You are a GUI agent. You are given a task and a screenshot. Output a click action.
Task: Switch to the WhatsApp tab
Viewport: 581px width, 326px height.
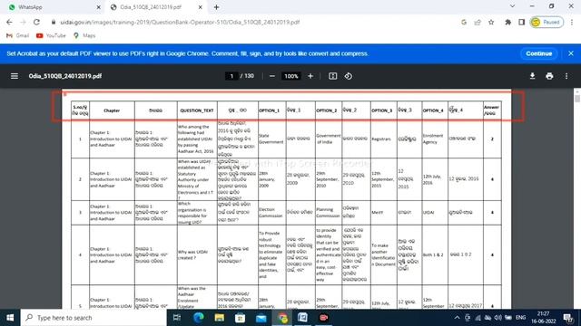[x=54, y=7]
